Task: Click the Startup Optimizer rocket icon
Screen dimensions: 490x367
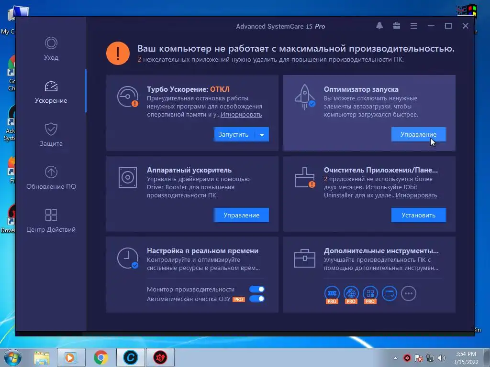Action: click(x=305, y=97)
